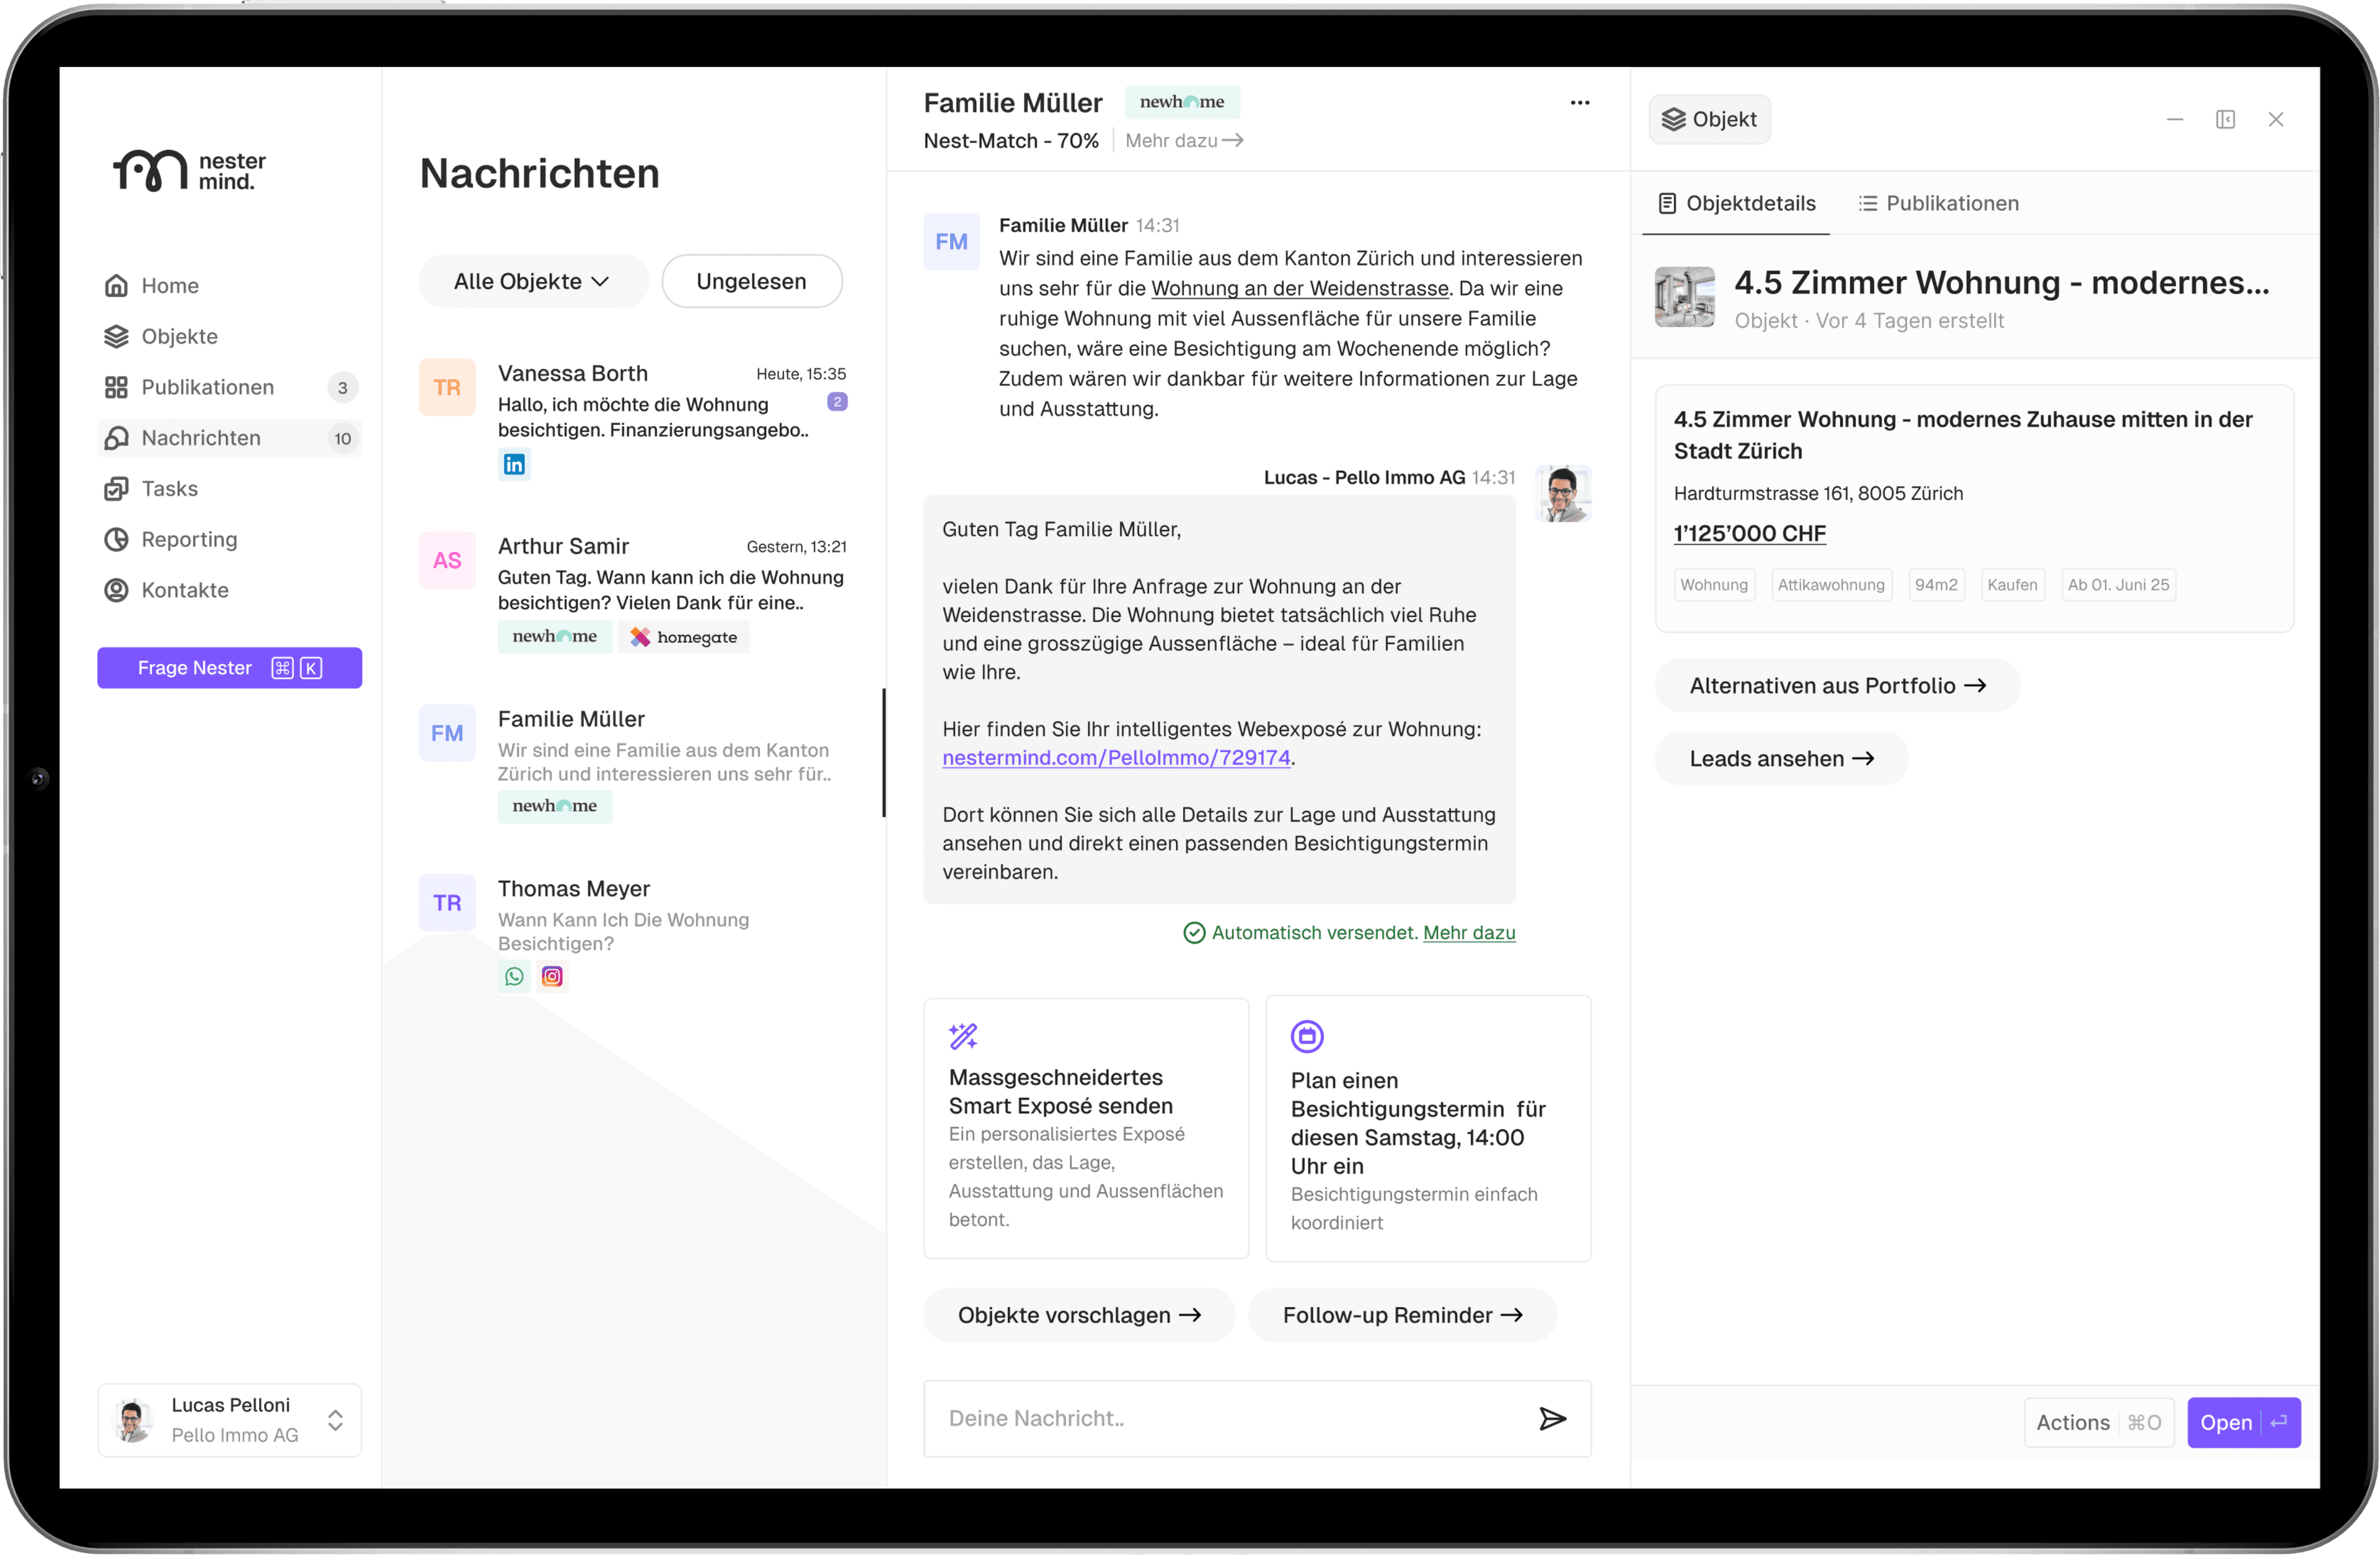Viewport: 2380px width, 1555px height.
Task: Select the Objekte sidebar icon
Action: tap(116, 336)
